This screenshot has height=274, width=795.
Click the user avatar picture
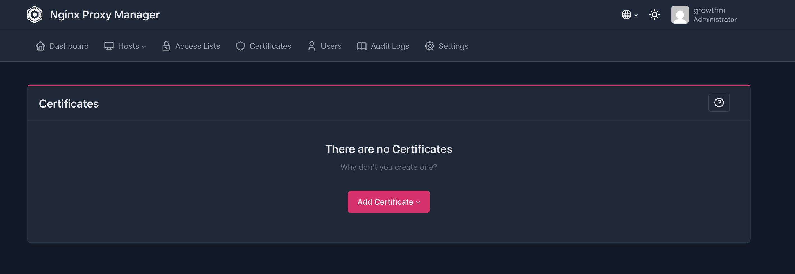pyautogui.click(x=680, y=15)
